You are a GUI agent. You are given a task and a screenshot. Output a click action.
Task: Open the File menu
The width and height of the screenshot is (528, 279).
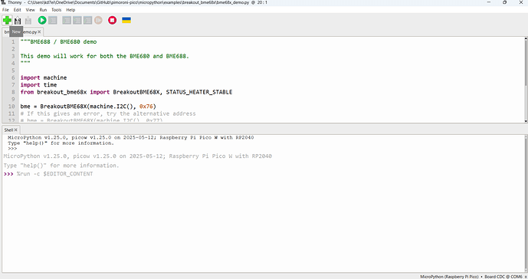pyautogui.click(x=5, y=10)
